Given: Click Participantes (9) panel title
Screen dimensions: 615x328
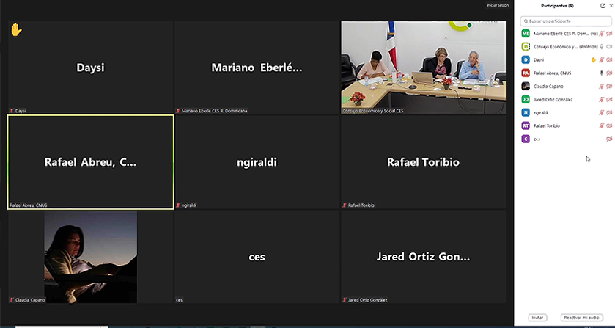Looking at the screenshot, I should 557,6.
